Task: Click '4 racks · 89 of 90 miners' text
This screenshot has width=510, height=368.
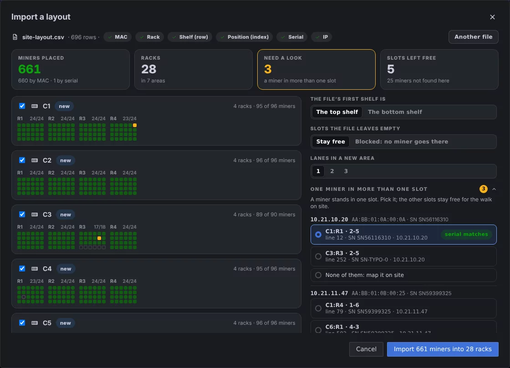Action: click(x=264, y=215)
